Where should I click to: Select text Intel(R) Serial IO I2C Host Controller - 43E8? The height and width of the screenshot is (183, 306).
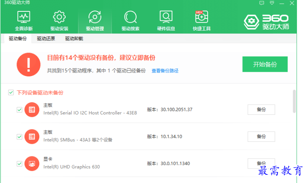pos(90,113)
